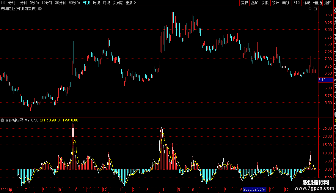
Task: Click the 6.19 price label on axis
Action: (326, 80)
